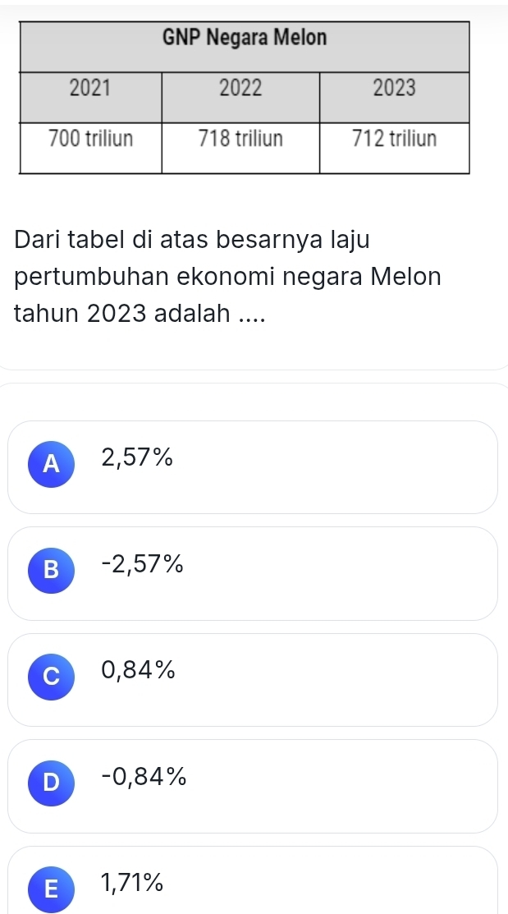Click the 'Dari tabel di atas' question line
508x914 pixels.
click(x=192, y=240)
